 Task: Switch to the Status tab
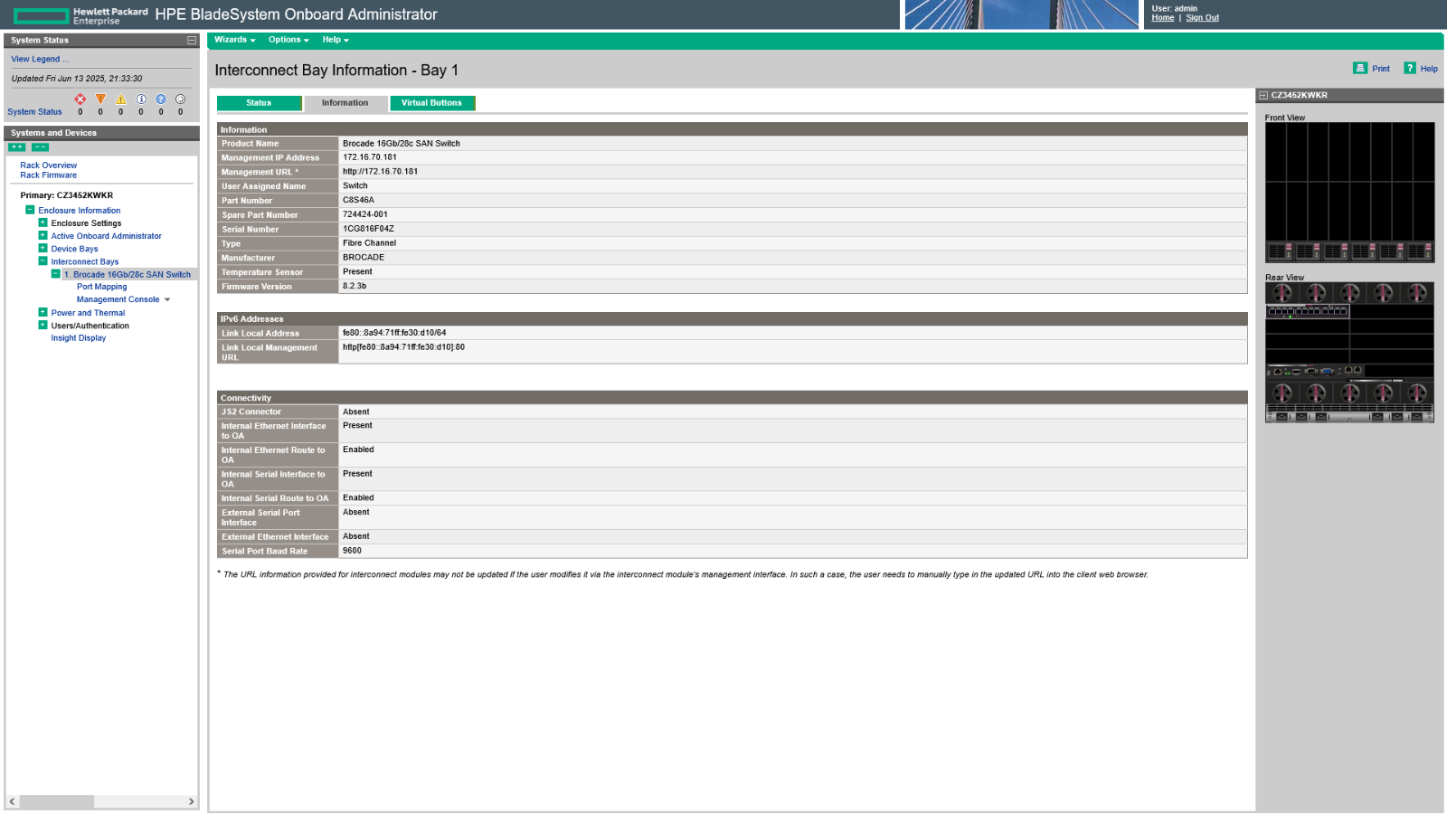click(x=259, y=103)
